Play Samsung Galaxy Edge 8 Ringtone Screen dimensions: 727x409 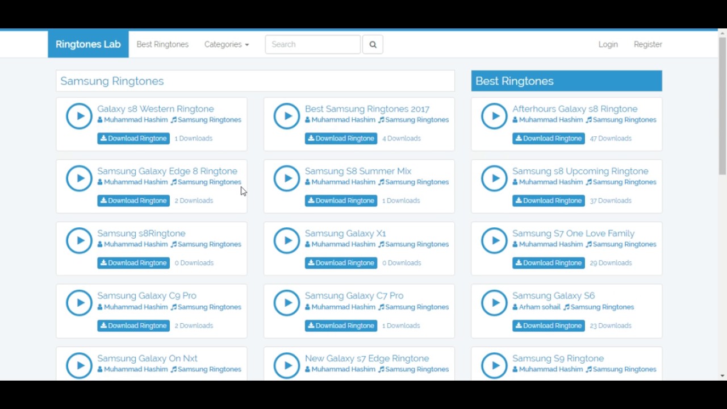(80, 178)
